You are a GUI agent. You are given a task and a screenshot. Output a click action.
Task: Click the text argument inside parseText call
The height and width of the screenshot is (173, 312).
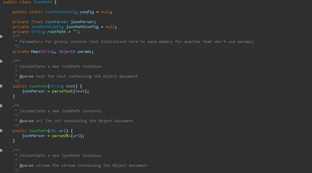80,91
